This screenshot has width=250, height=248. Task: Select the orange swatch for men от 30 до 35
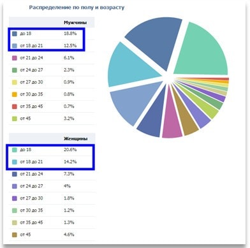point(15,94)
